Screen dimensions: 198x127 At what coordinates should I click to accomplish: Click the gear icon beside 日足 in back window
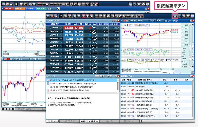click(x=58, y=9)
